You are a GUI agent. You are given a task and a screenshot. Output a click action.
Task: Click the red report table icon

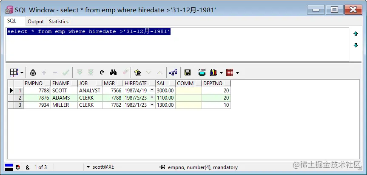tap(230, 73)
